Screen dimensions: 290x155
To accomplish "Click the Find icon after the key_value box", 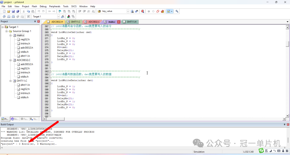I will (x=132, y=11).
